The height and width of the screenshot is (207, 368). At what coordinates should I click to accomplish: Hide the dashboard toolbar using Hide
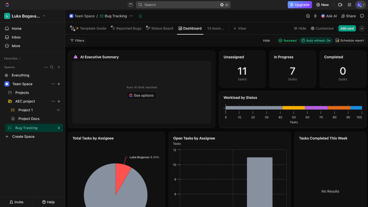click(x=266, y=40)
